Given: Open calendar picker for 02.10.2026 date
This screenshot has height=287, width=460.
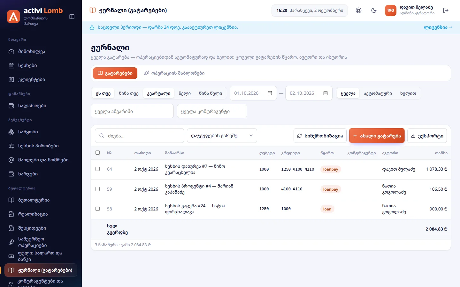Looking at the screenshot, I should point(326,93).
